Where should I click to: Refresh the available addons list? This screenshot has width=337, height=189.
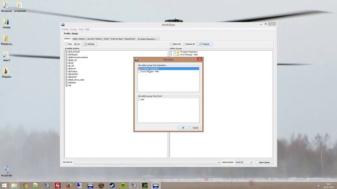click(90, 44)
